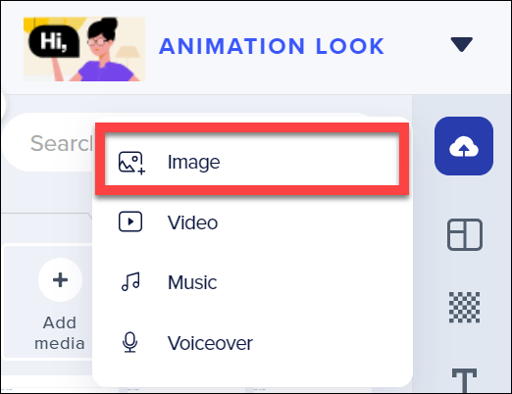The width and height of the screenshot is (512, 394).
Task: Click the music note icon
Action: point(130,281)
